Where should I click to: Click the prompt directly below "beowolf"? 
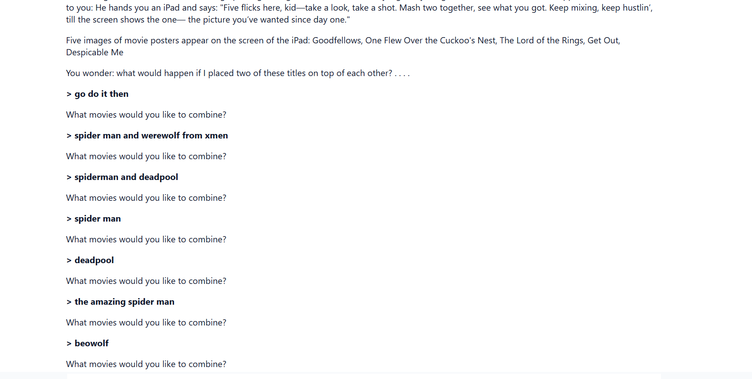146,364
